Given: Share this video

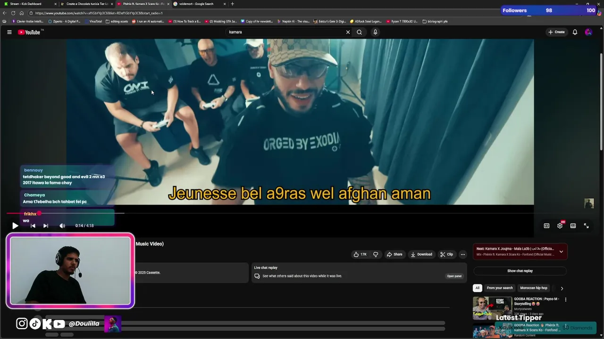Looking at the screenshot, I should point(394,254).
